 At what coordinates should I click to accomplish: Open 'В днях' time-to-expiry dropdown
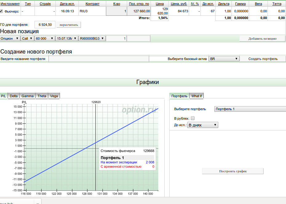pyautogui.click(x=203, y=125)
